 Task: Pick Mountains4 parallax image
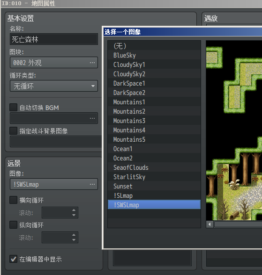(x=154, y=130)
